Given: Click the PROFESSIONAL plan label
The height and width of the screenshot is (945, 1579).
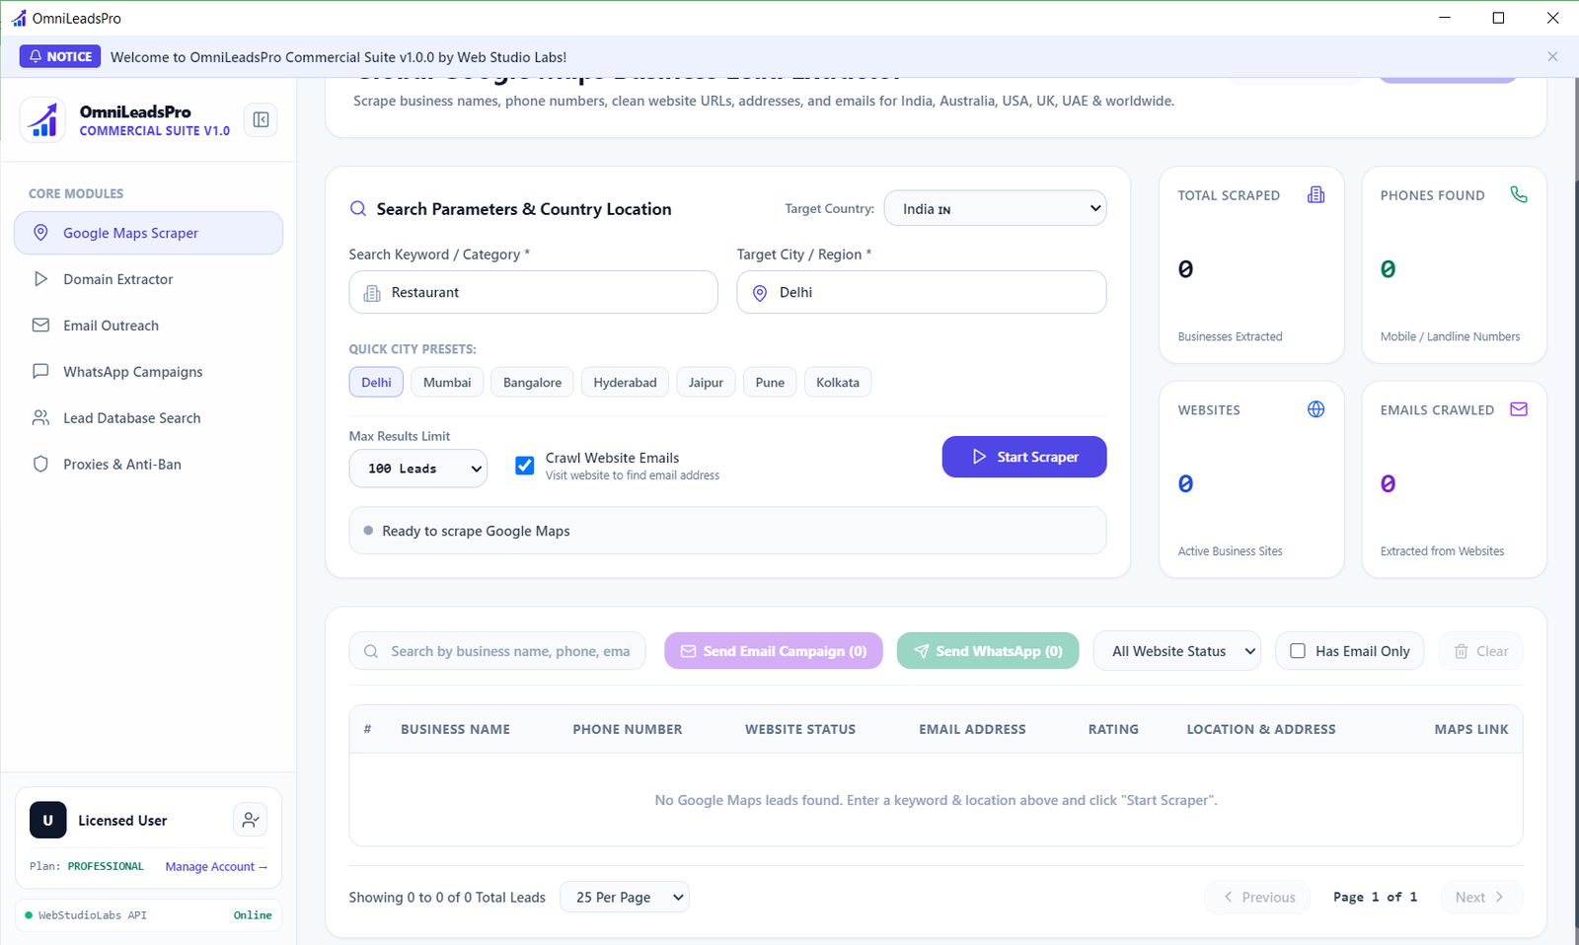Looking at the screenshot, I should tap(106, 866).
